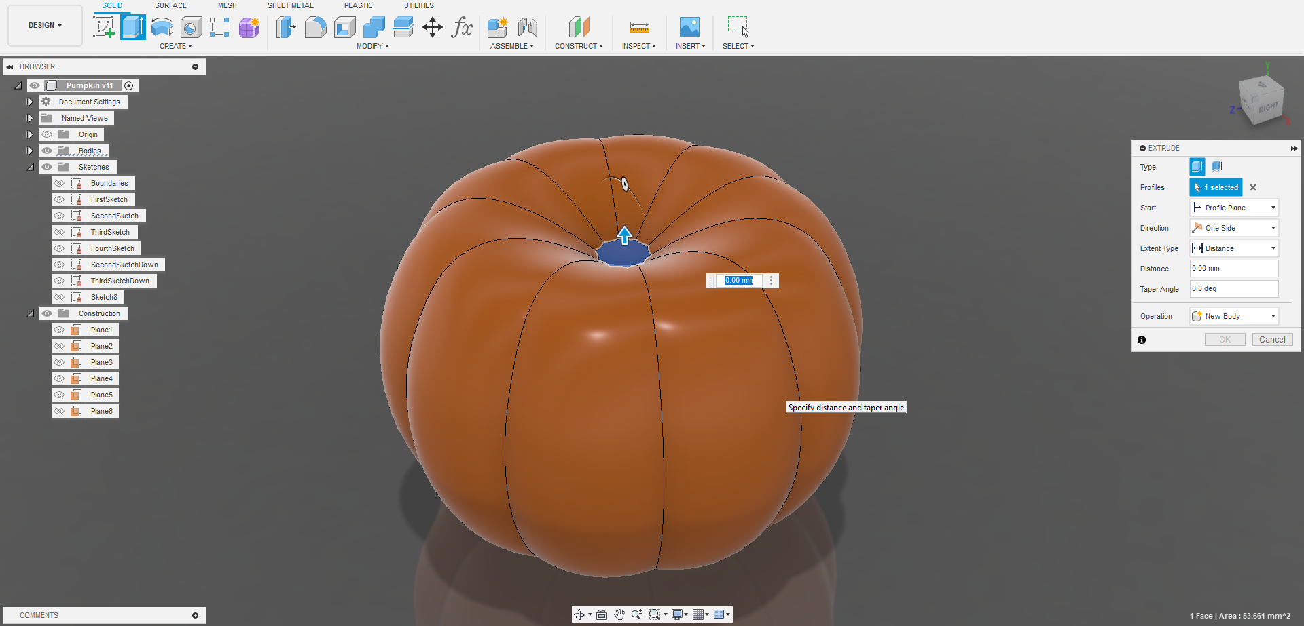The image size is (1304, 626).
Task: Switch to the MESH tab
Action: point(228,5)
